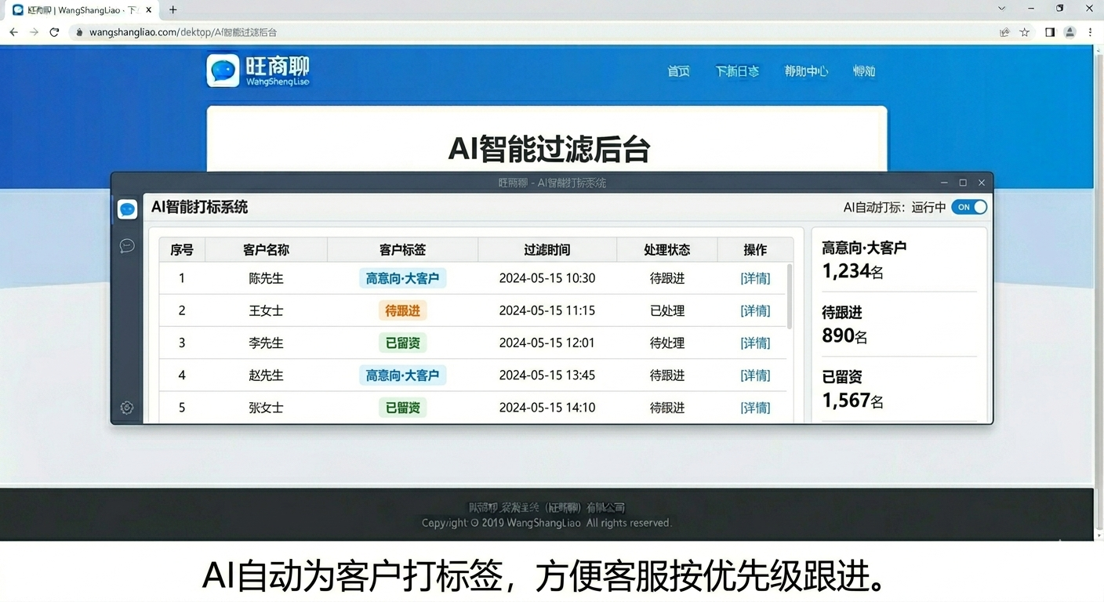Image resolution: width=1104 pixels, height=602 pixels.
Task: Open settings via the gear icon in sidebar
Action: coord(127,407)
